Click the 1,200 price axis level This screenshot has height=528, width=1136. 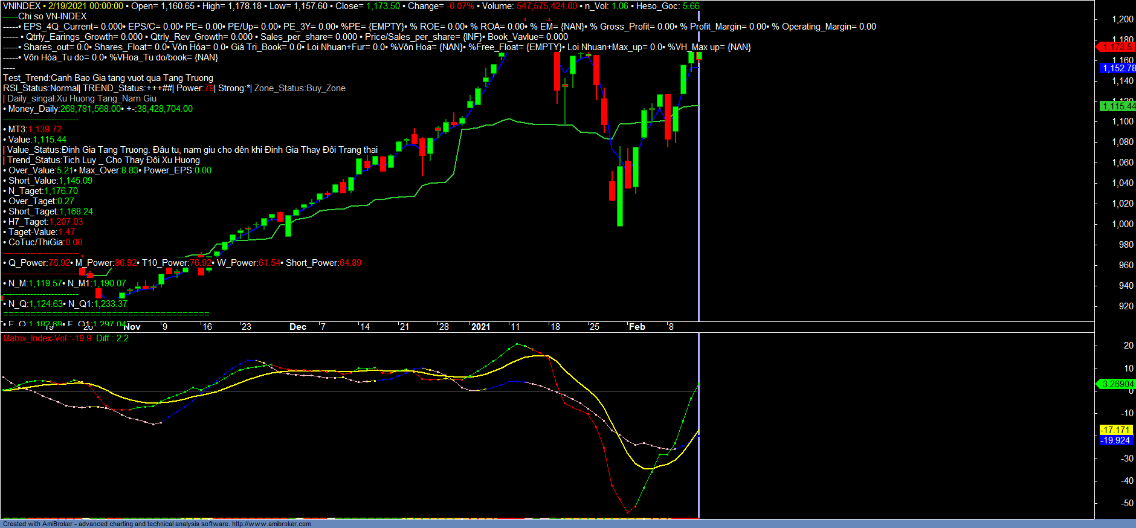1122,19
